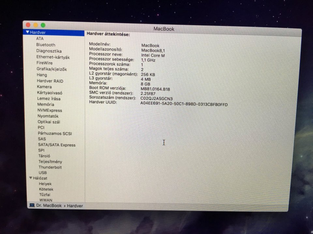
Task: Choose the WWAN entry
Action: pos(46,200)
